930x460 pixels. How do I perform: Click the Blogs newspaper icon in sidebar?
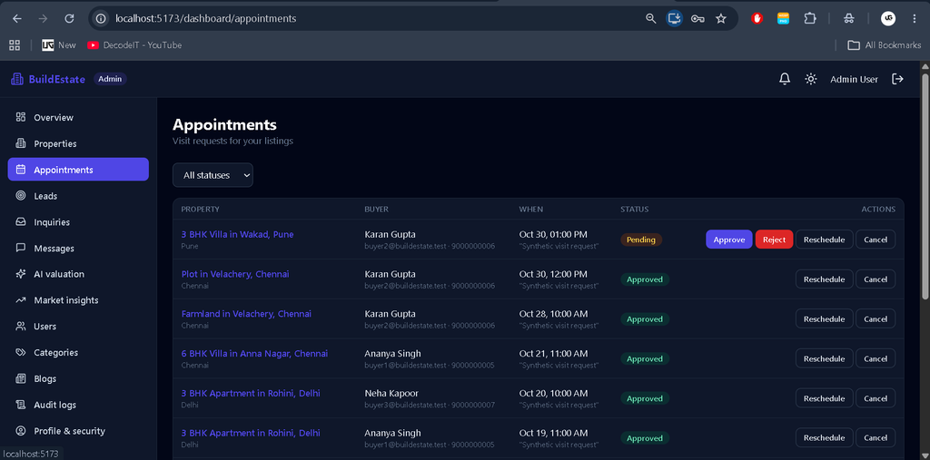pyautogui.click(x=21, y=378)
